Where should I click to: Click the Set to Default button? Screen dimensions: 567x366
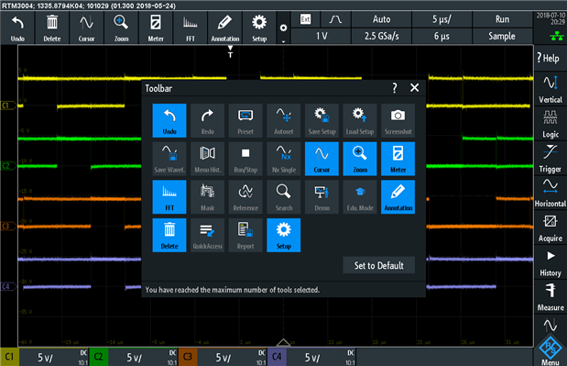pyautogui.click(x=378, y=265)
